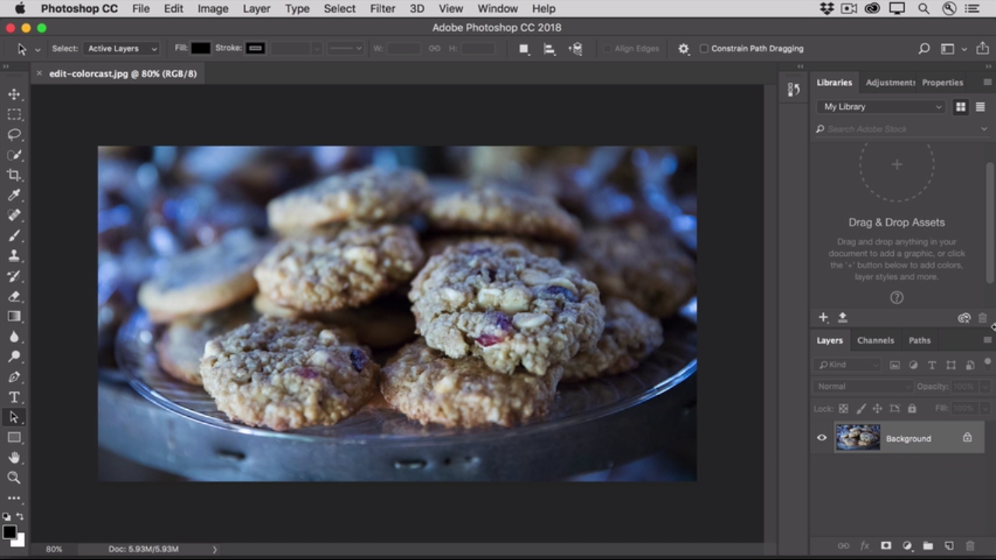The image size is (996, 560).
Task: Select the Eyedropper tool
Action: point(14,195)
